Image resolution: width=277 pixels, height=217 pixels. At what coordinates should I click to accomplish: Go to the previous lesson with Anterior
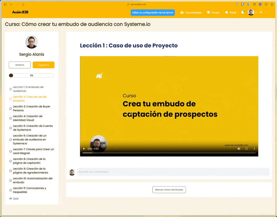[20, 65]
